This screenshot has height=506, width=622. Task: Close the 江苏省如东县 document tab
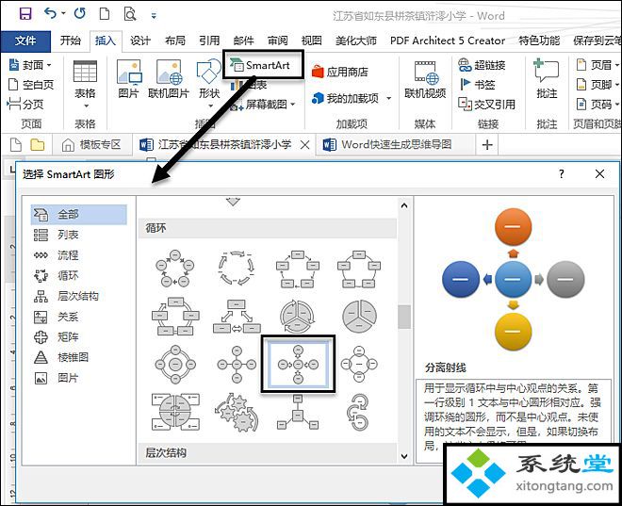(x=304, y=145)
